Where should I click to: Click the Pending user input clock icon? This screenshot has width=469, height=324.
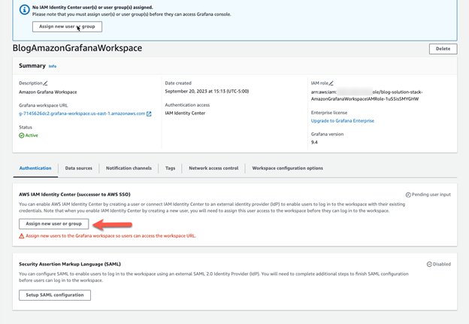coord(408,195)
